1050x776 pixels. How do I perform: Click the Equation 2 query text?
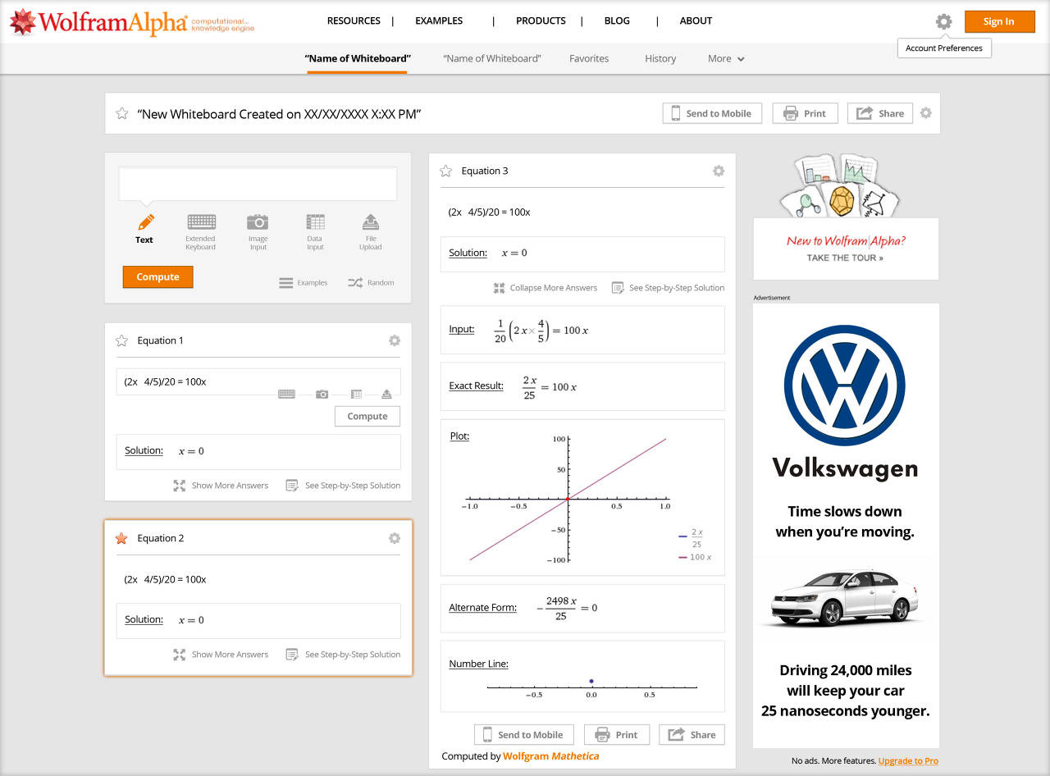[x=165, y=579]
